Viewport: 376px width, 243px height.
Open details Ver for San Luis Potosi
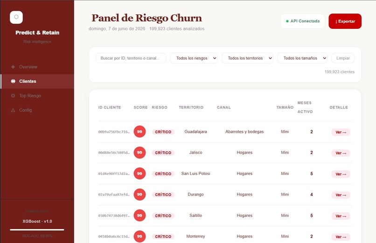[x=341, y=174]
